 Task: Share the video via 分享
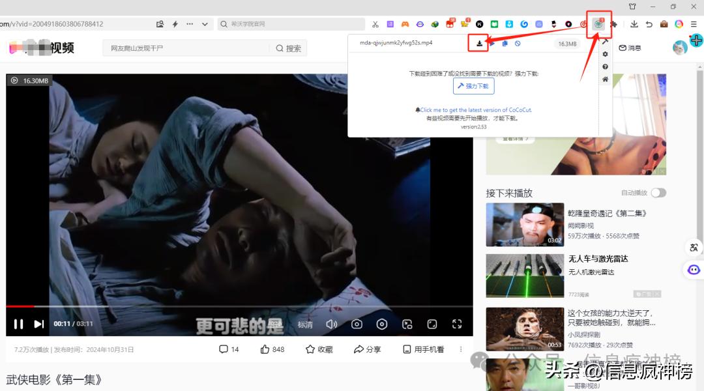367,349
